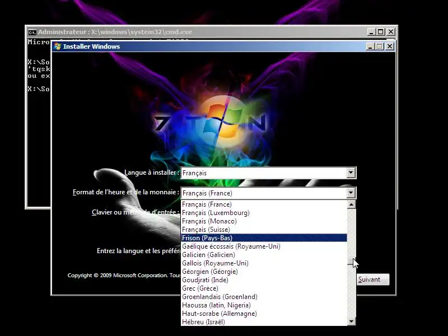Select Français (France) in dropdown list

264,204
